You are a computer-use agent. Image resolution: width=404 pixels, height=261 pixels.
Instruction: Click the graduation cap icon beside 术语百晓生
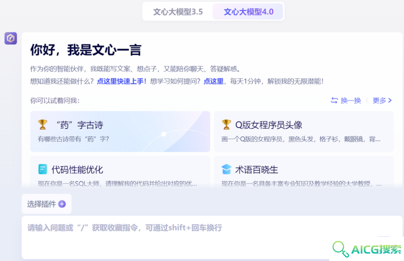click(226, 169)
